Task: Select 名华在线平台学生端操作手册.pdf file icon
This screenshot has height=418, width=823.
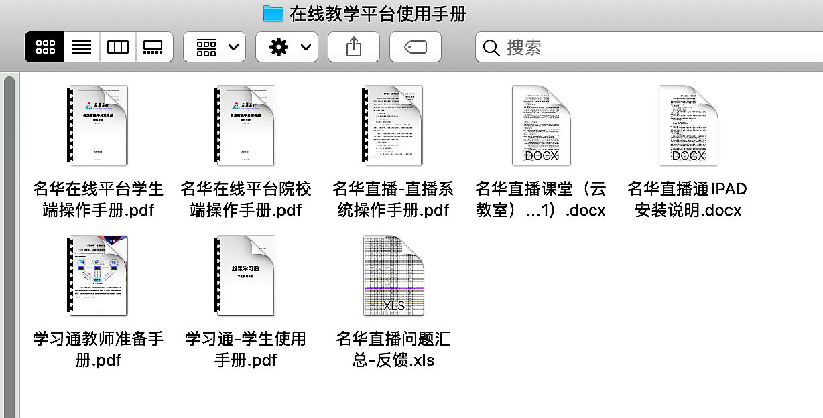Action: point(98,125)
